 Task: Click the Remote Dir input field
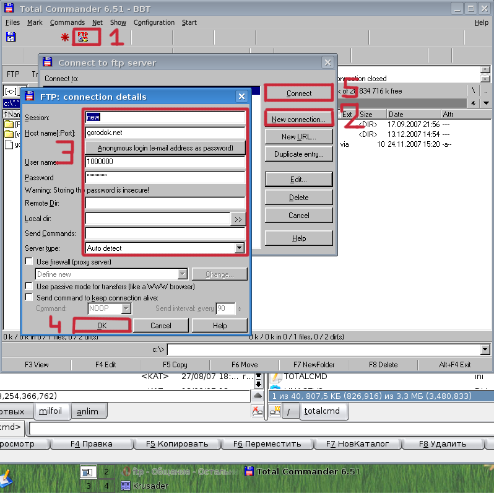165,203
